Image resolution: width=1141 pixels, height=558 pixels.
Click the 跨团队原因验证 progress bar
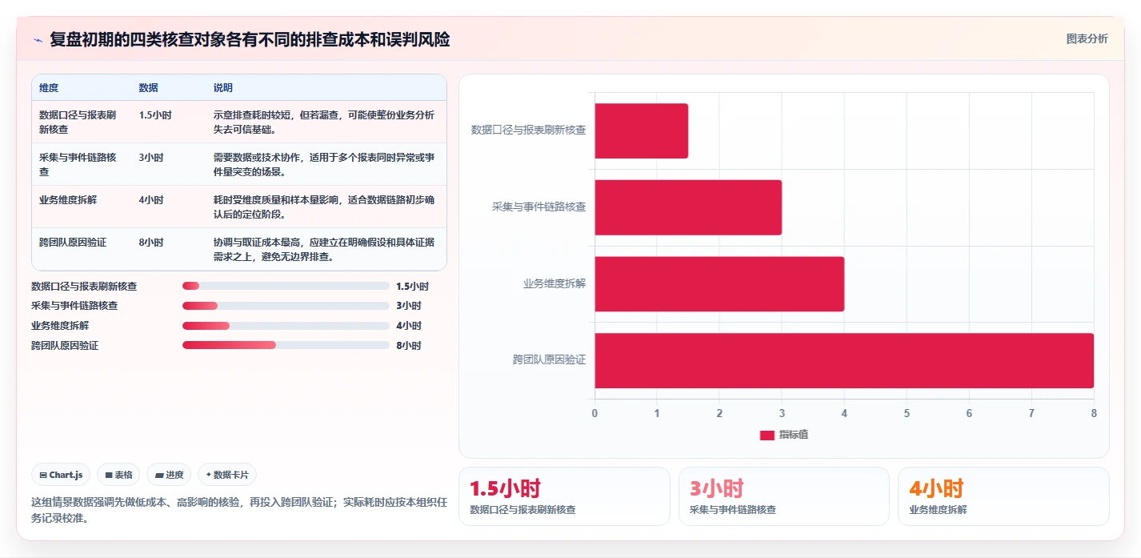point(286,346)
